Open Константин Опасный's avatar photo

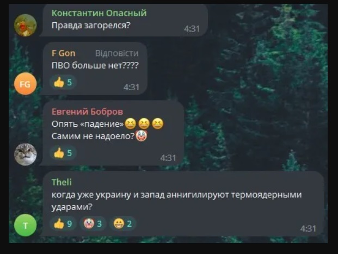pos(25,25)
